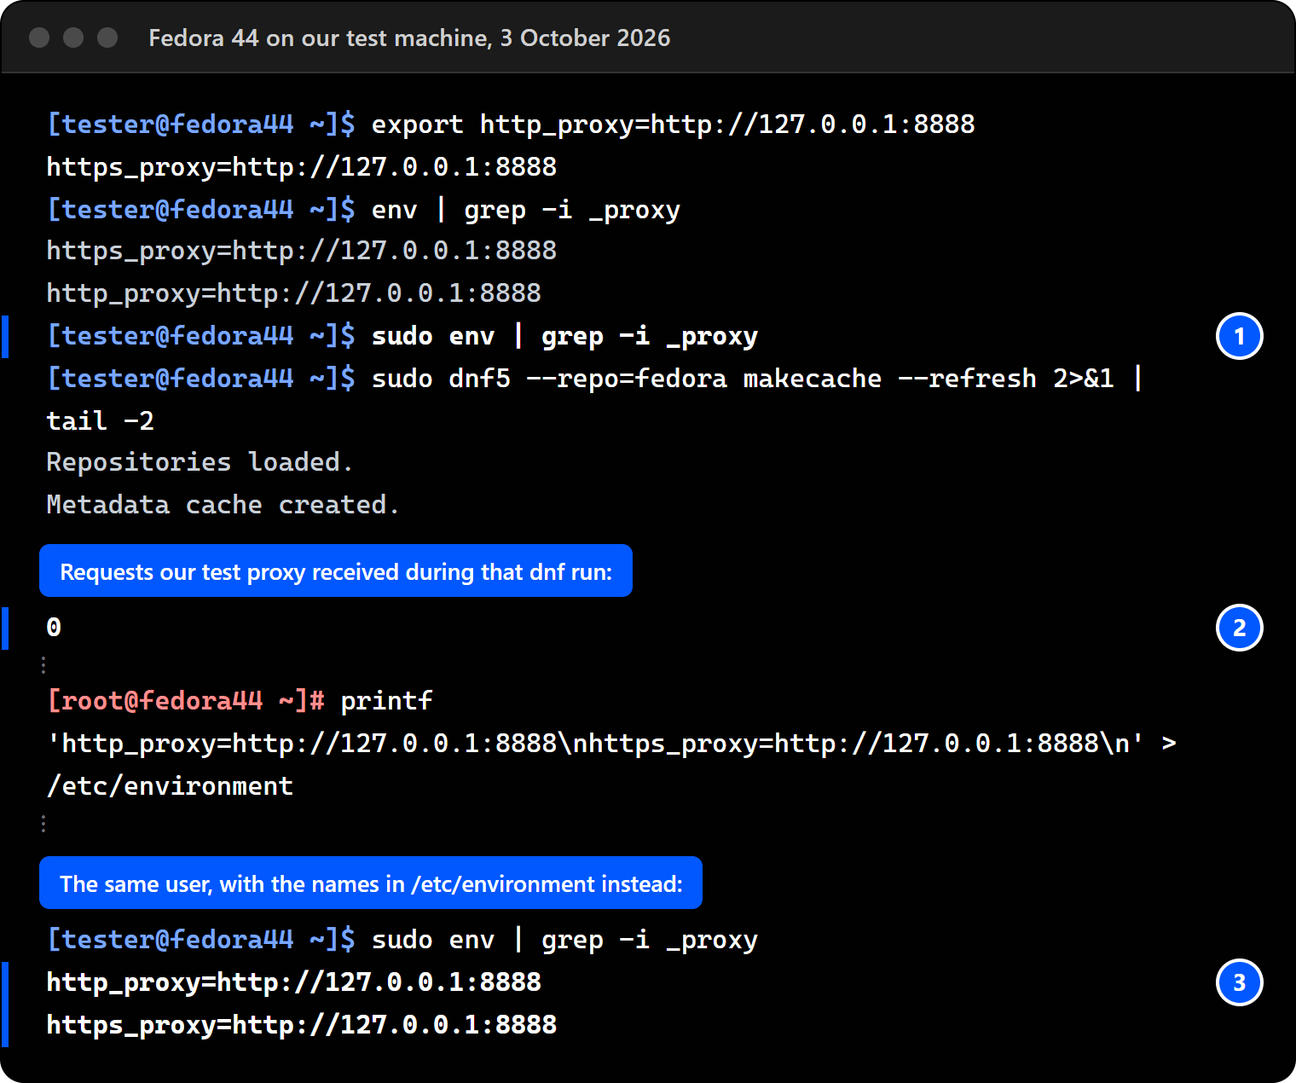Click the title "Fedora 44 on our test machine"

click(x=320, y=38)
